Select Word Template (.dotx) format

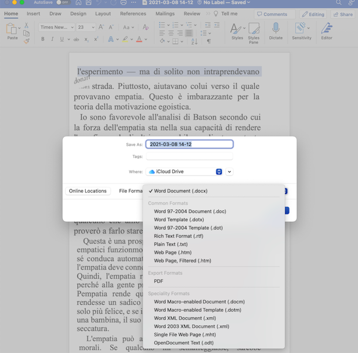point(179,219)
